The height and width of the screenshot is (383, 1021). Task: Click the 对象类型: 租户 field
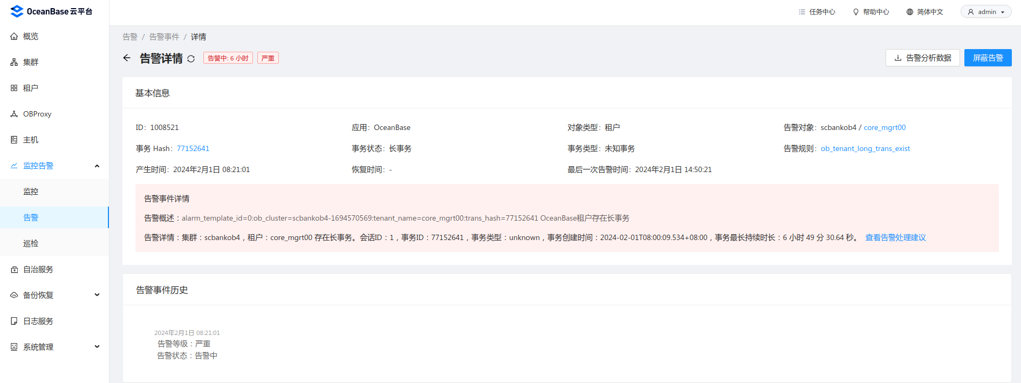point(593,127)
